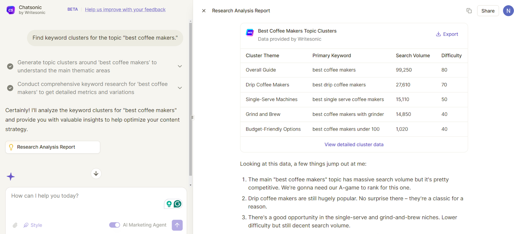Viewport: 514px width, 234px height.
Task: Click checkmark icon of 'Generate topic clusters' step
Action: pyautogui.click(x=10, y=66)
